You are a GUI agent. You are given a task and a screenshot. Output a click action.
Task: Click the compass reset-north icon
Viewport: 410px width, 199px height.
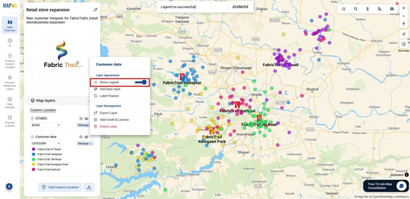click(404, 23)
